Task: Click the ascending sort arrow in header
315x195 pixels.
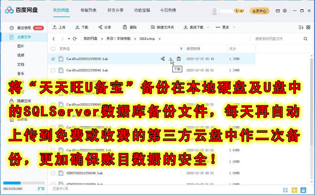Action: pos(181,49)
